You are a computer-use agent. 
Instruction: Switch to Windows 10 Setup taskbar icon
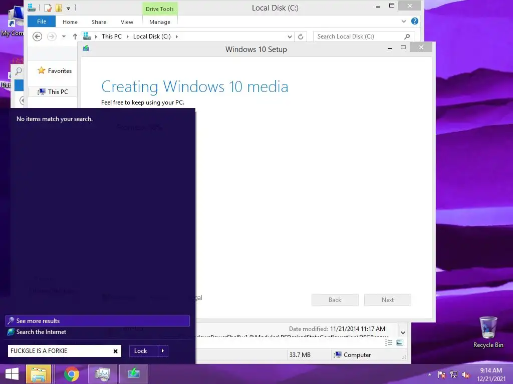tap(133, 374)
